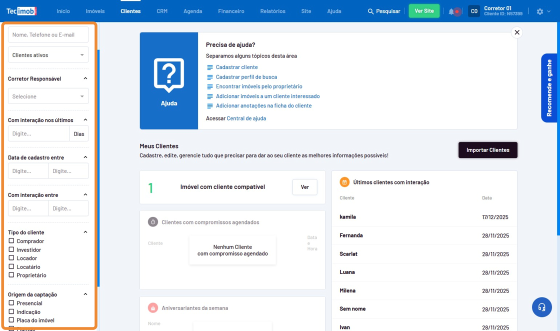Open the Cadastrar cliente help link
The width and height of the screenshot is (560, 331).
point(236,67)
